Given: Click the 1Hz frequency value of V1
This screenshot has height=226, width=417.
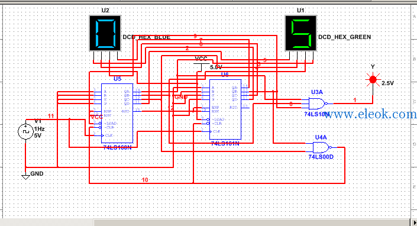Looking at the screenshot, I should coord(39,129).
